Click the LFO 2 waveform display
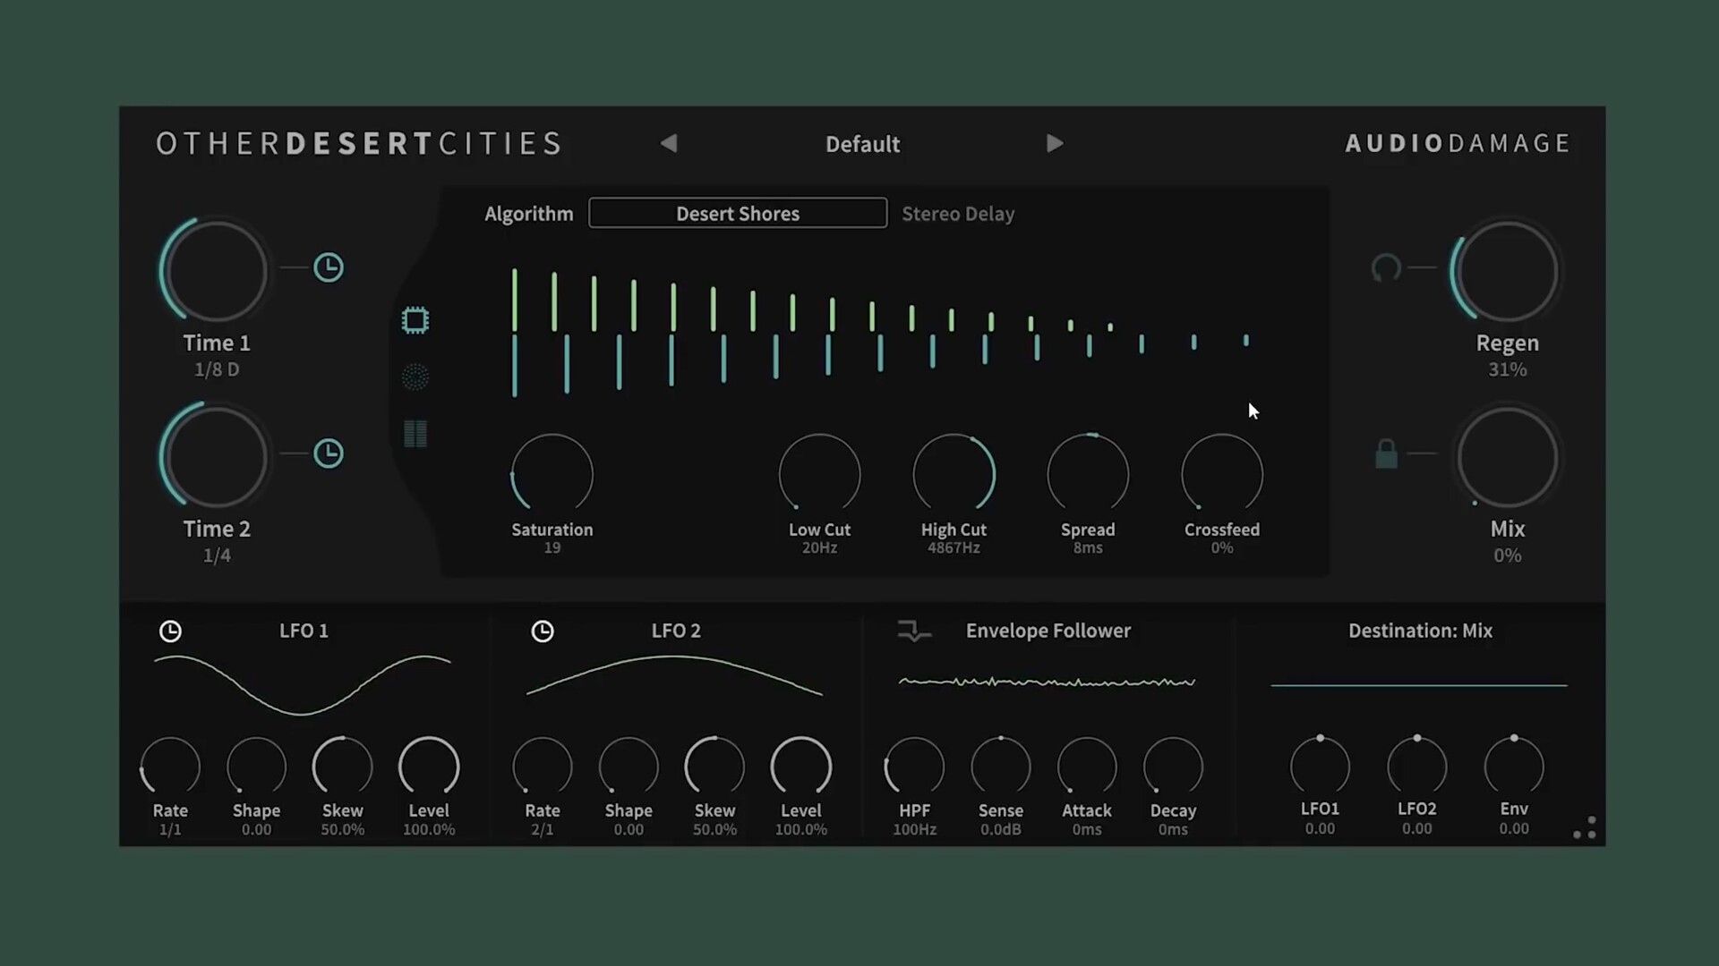The height and width of the screenshot is (966, 1719). pyautogui.click(x=674, y=675)
